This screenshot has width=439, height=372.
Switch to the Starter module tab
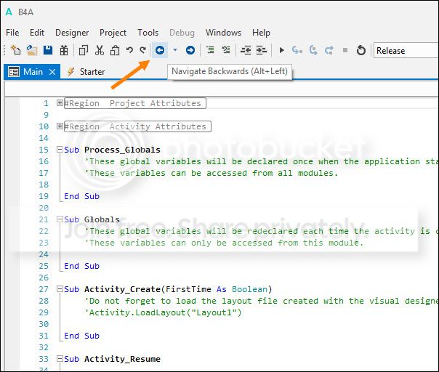[x=86, y=72]
